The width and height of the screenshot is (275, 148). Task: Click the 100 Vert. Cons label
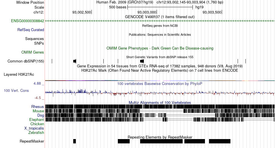coord(16,91)
